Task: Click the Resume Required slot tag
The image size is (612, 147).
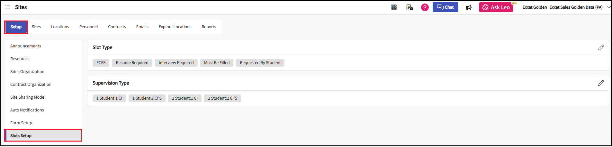Action: pos(132,63)
